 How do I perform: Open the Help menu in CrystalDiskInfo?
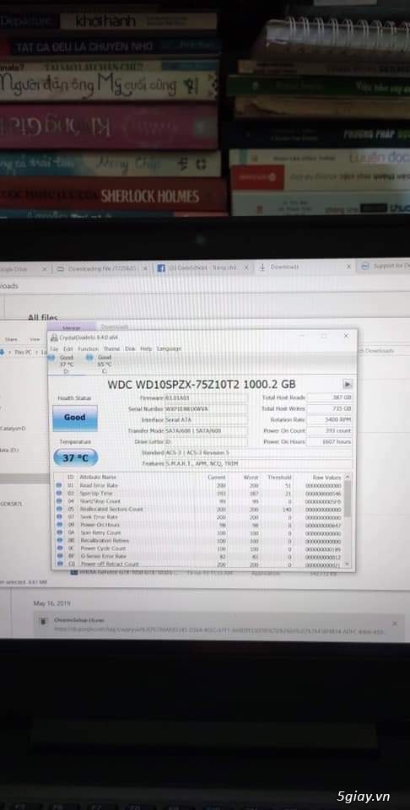[146, 348]
